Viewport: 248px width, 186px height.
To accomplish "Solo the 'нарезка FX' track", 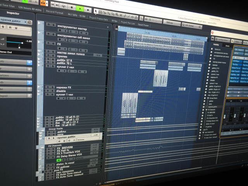I will 52,87.
